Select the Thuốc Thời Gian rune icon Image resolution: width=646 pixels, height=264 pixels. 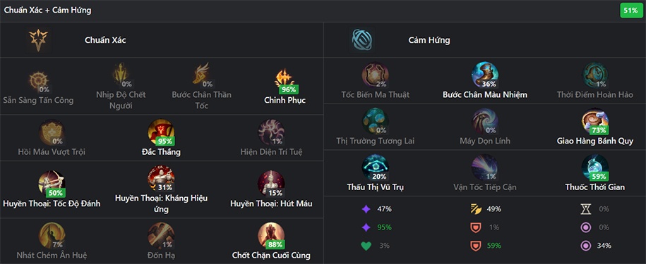click(595, 168)
